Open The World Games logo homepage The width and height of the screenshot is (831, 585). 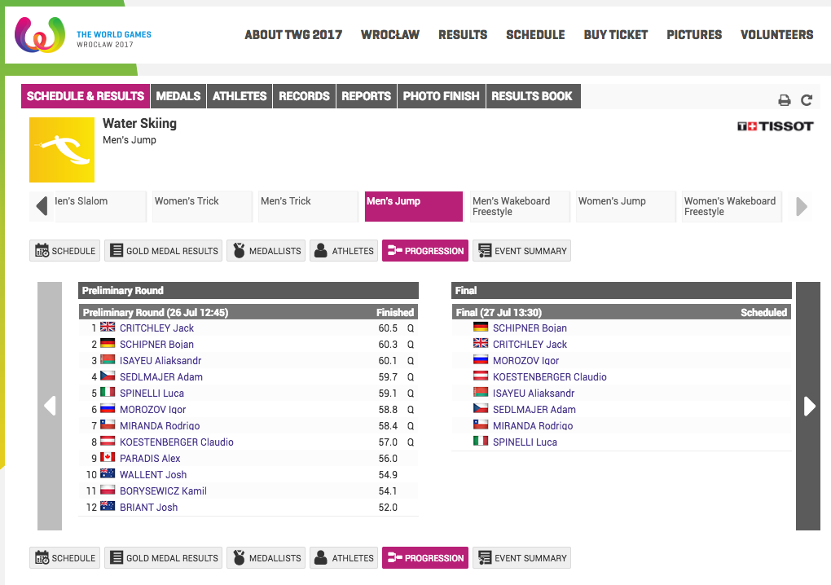click(x=83, y=37)
